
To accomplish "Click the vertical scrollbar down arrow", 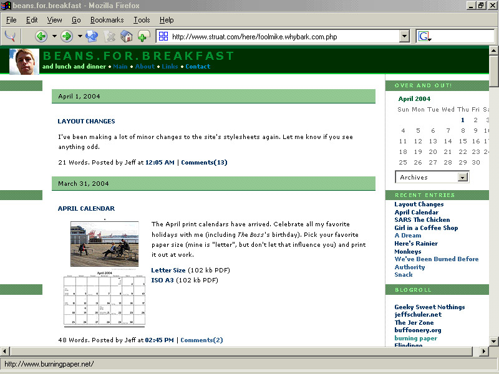I will [x=494, y=341].
